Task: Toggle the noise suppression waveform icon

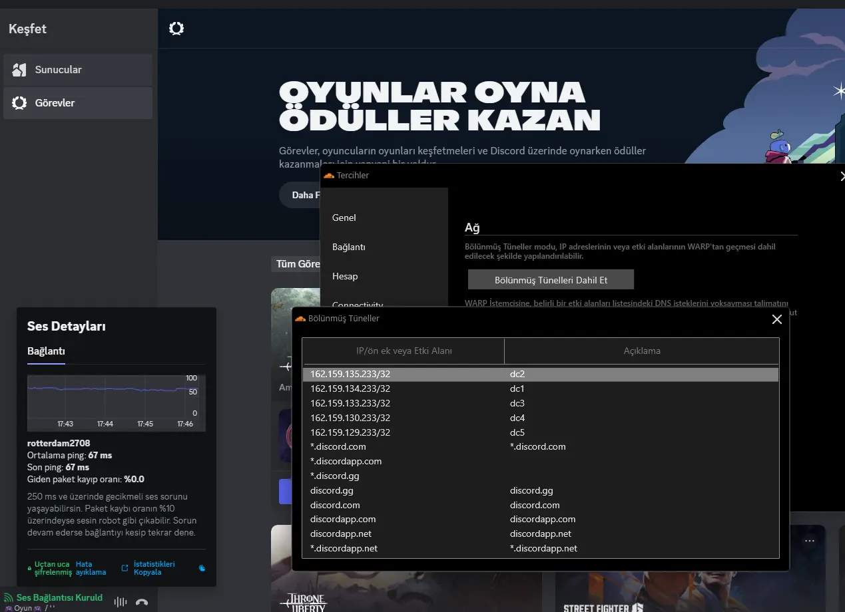Action: [121, 602]
